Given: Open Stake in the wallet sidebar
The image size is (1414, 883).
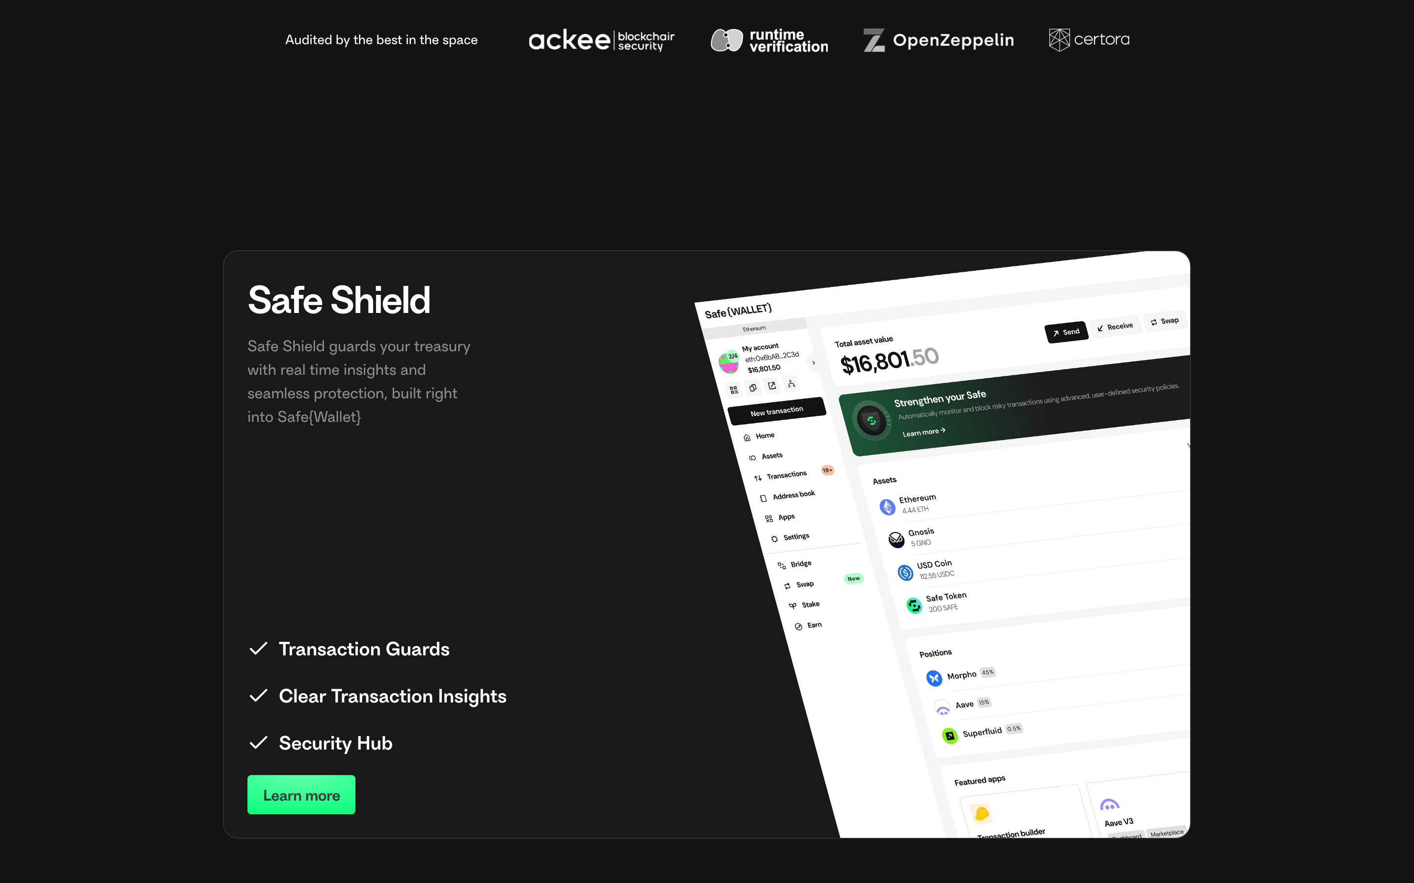Looking at the screenshot, I should (x=804, y=605).
